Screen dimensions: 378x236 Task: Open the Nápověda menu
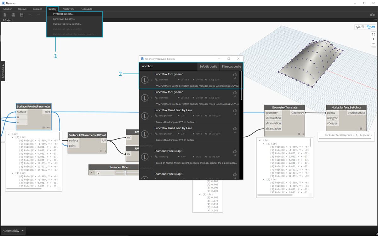coord(86,9)
